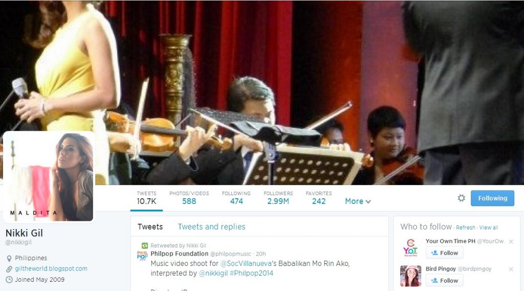Click the retweet icon above Philpop tweet
This screenshot has width=524, height=291.
click(x=145, y=245)
